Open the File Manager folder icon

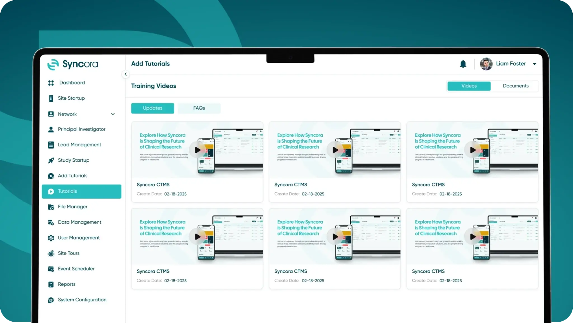(51, 207)
